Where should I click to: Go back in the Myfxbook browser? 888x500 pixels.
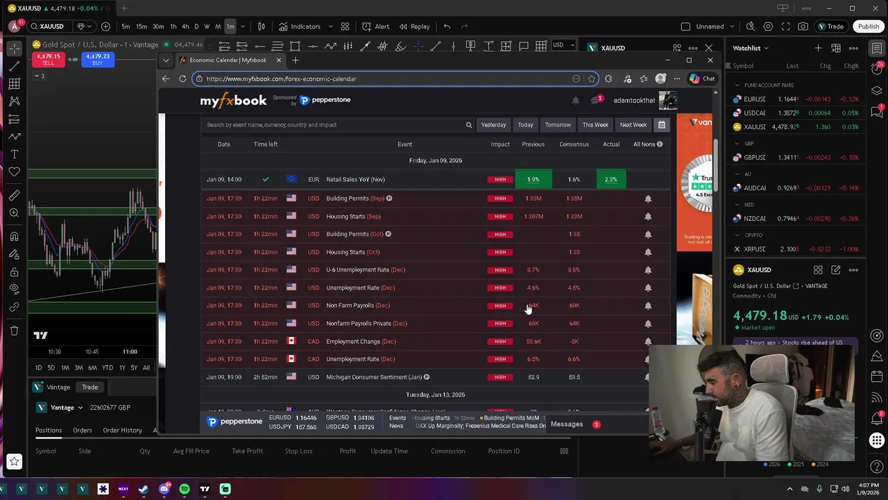166,78
